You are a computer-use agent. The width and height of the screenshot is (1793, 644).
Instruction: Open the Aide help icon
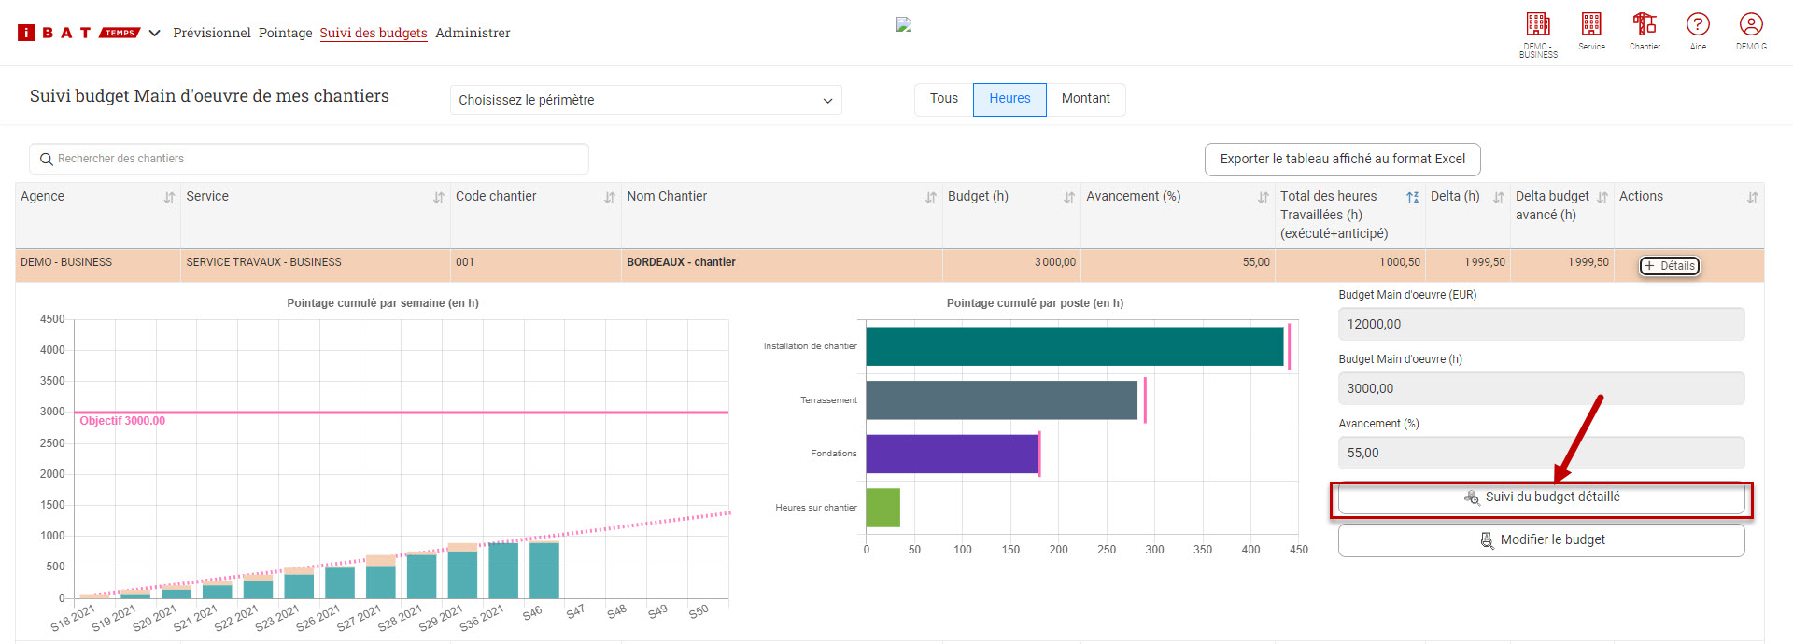pos(1698,25)
